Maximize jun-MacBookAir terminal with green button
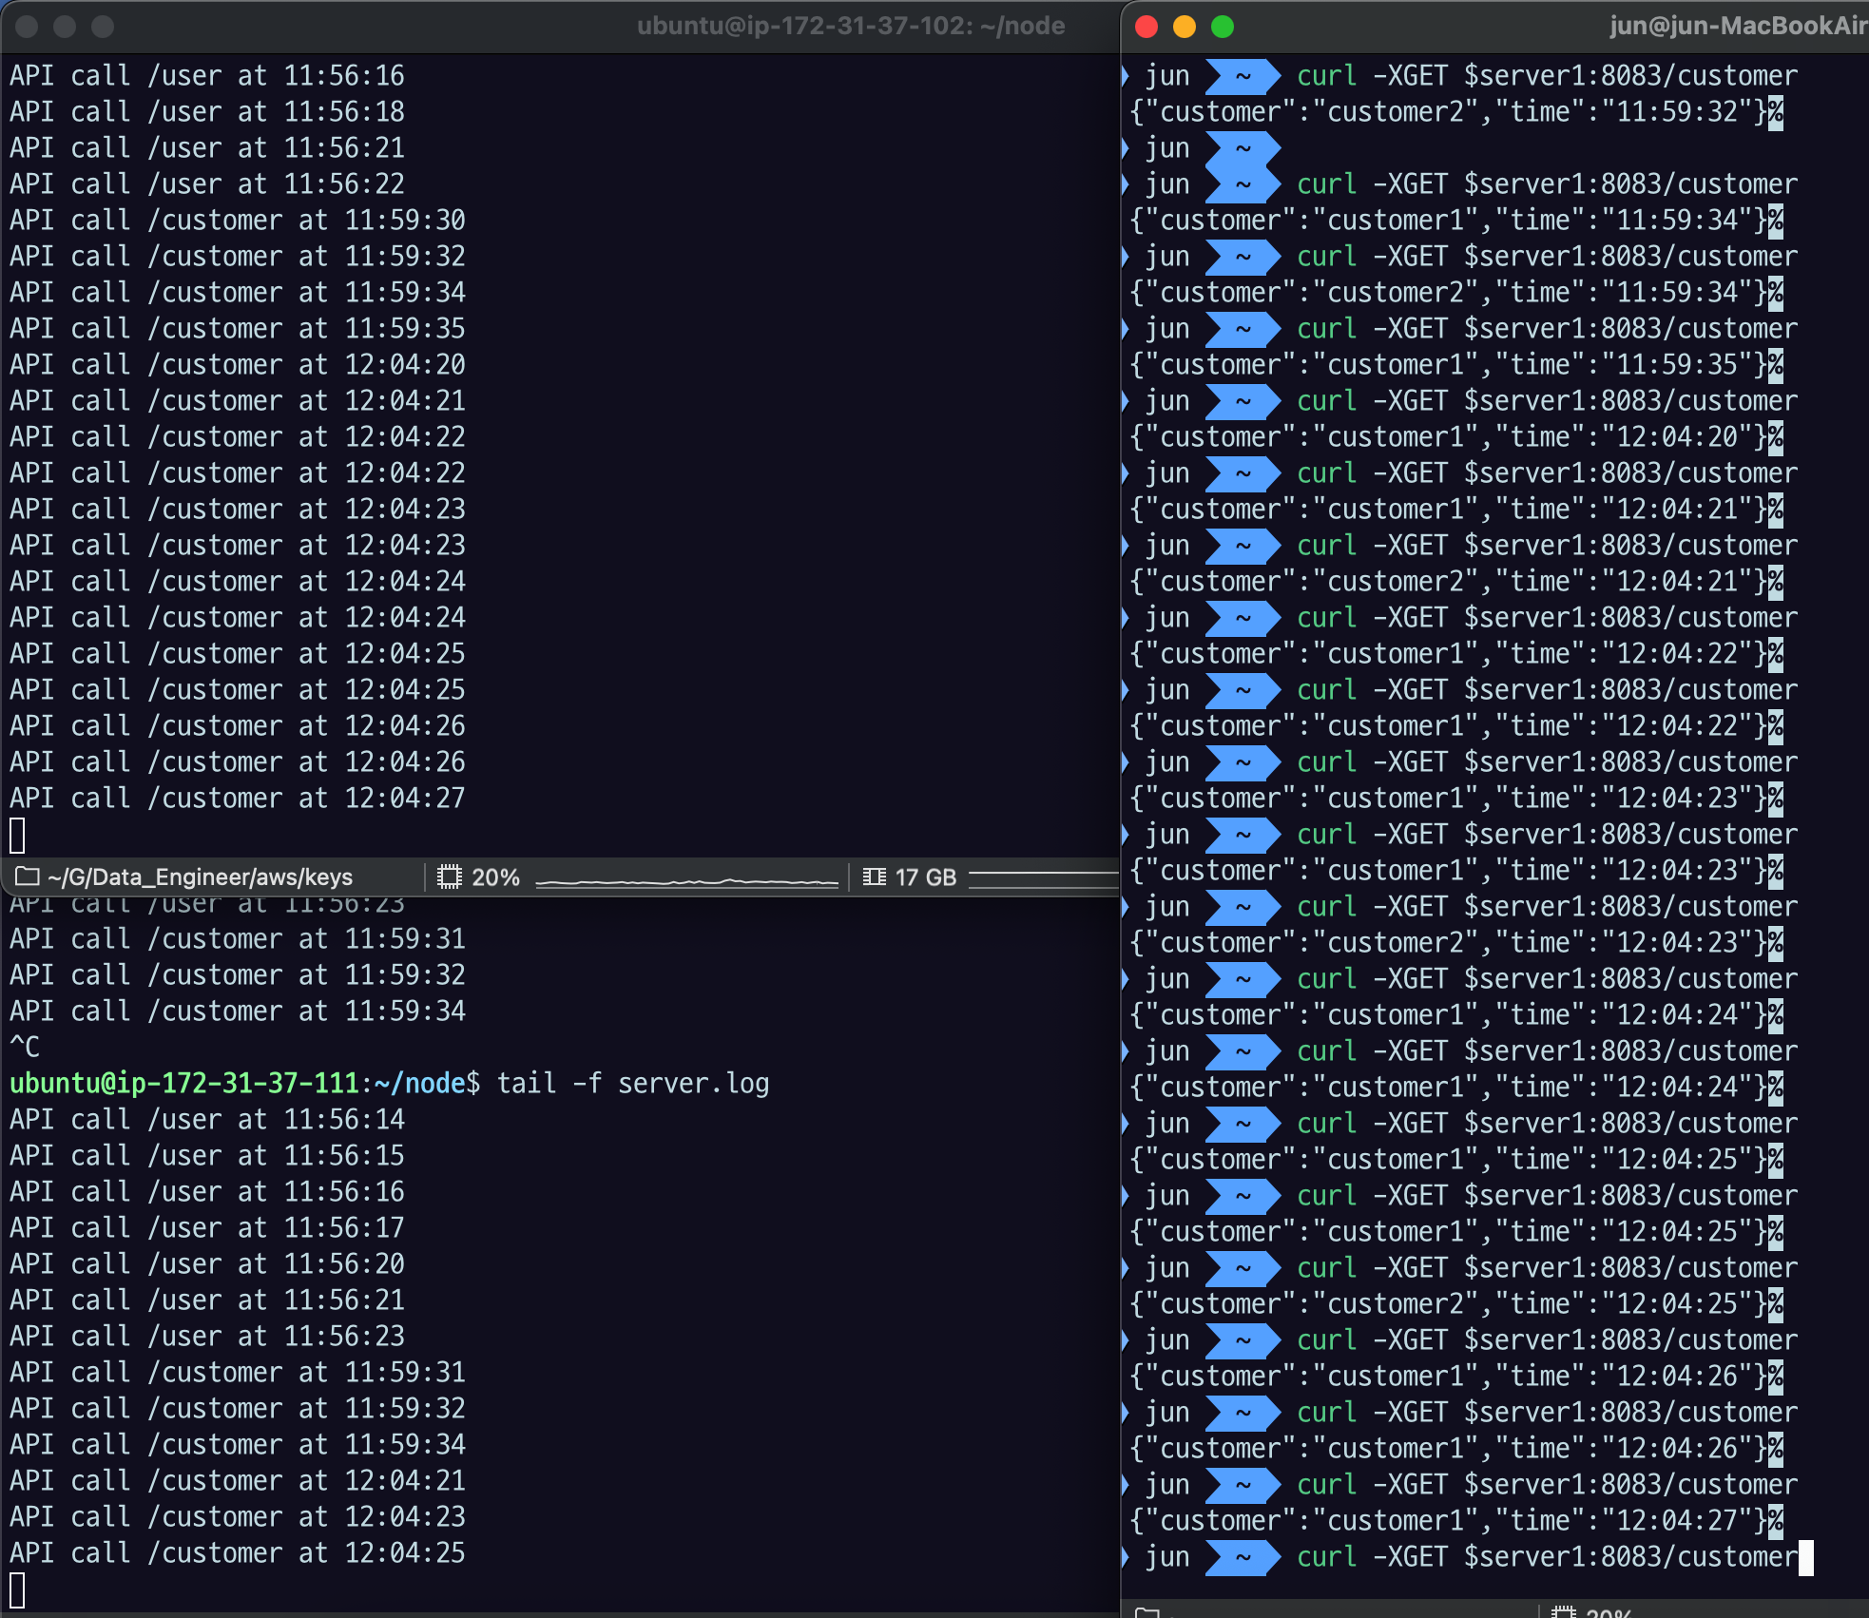Viewport: 1869px width, 1618px height. coord(1223,27)
